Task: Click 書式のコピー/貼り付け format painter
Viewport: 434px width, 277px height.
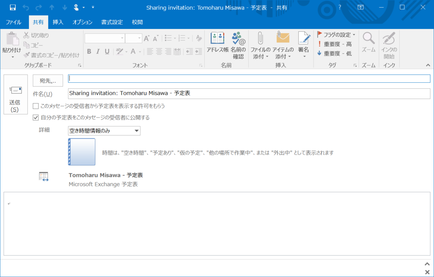Action: [51, 55]
